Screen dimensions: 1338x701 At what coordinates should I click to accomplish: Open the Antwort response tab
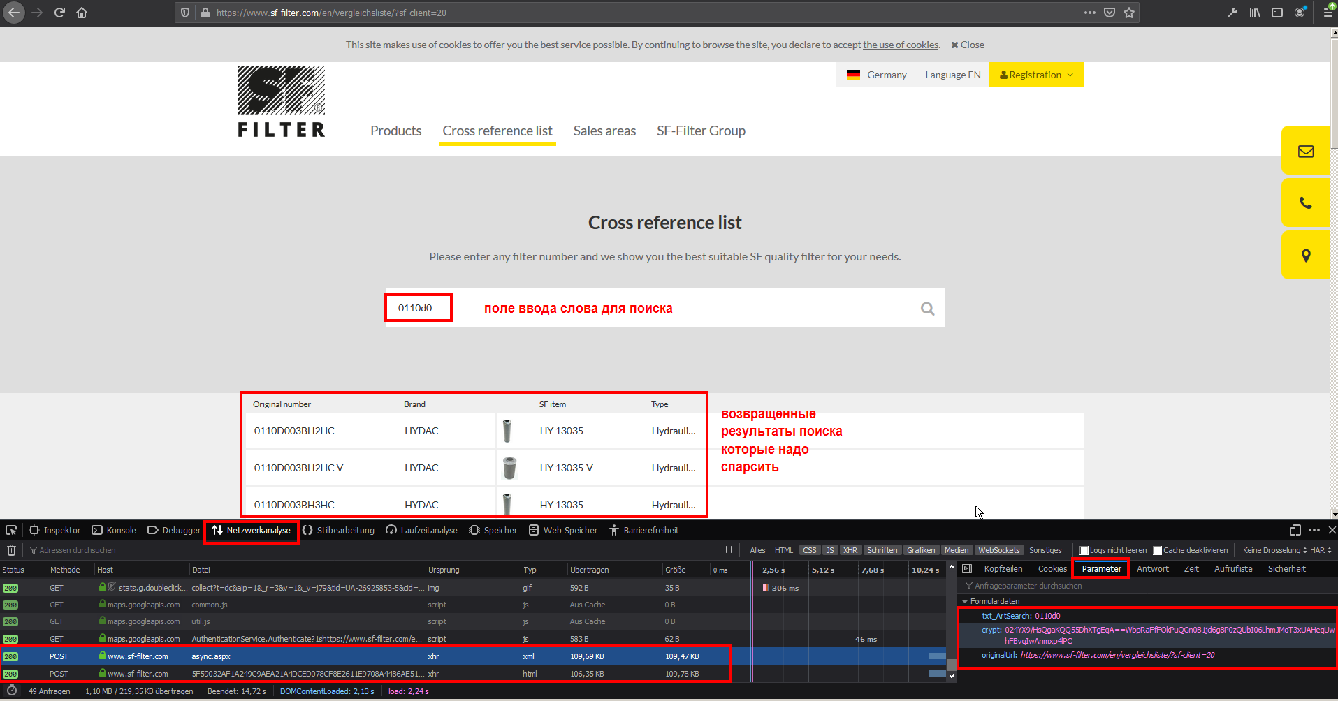(x=1153, y=568)
